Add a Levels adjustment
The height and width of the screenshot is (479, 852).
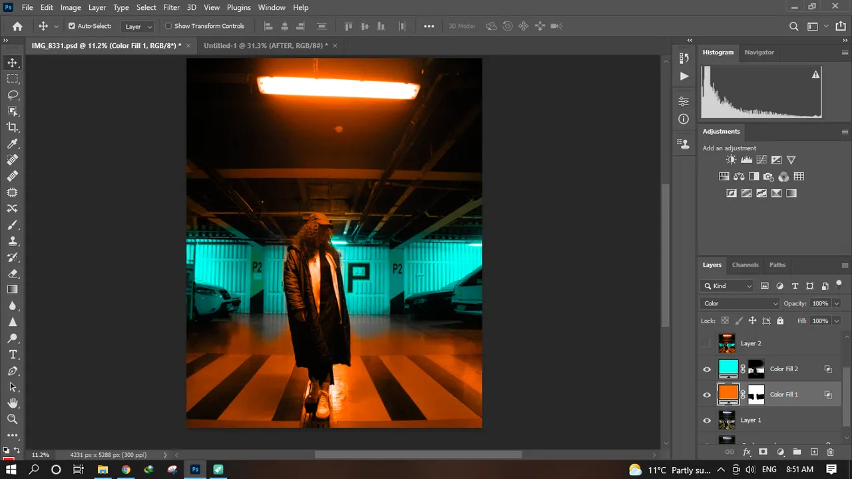[x=746, y=160]
